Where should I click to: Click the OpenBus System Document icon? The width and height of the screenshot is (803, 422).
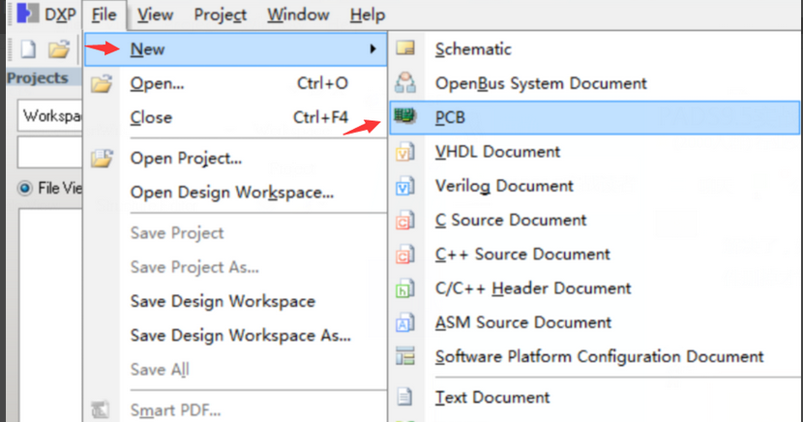[x=405, y=83]
